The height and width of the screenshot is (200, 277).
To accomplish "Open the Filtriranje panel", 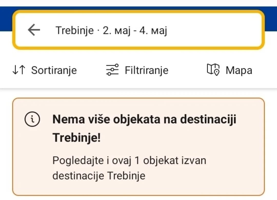I will [x=137, y=70].
